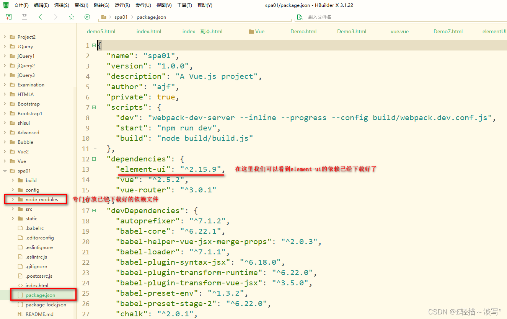Open the 运行(R) menu
Viewport: 507px width, 319px height.
(122, 5)
